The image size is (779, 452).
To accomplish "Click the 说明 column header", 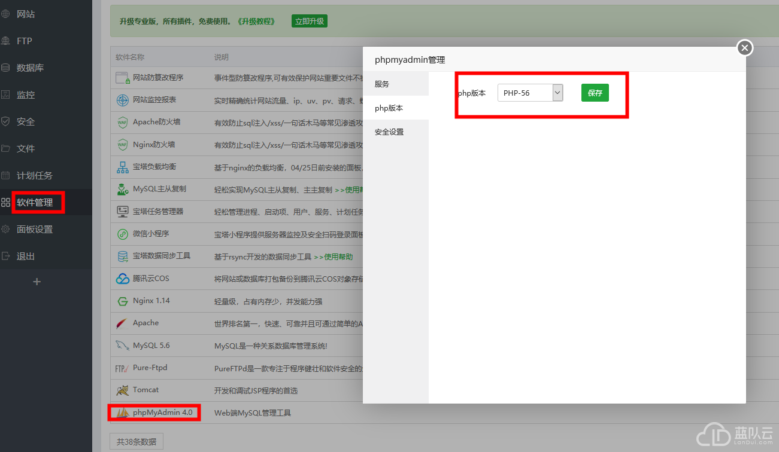I will [x=222, y=57].
